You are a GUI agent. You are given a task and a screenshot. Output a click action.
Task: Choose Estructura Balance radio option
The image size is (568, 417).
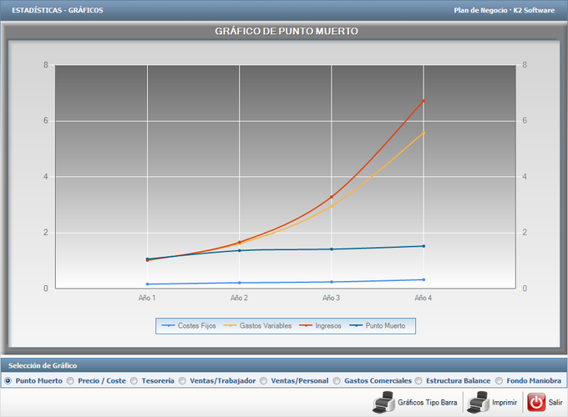418,381
